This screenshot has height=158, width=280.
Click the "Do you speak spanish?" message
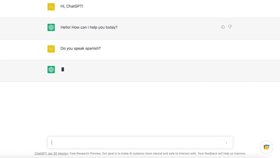[80, 48]
